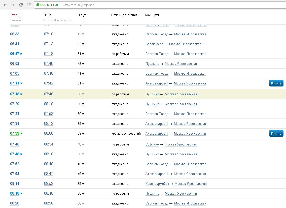Viewport: 286px width, 208px height.
Task: Go back with the browser back arrow
Action: pos(5,5)
